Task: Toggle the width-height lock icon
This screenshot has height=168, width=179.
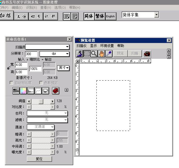Action: pyautogui.click(x=9, y=68)
